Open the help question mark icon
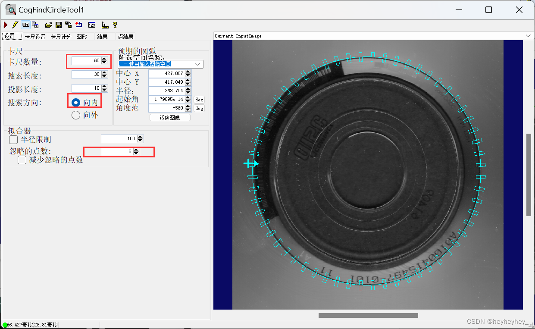 click(115, 25)
